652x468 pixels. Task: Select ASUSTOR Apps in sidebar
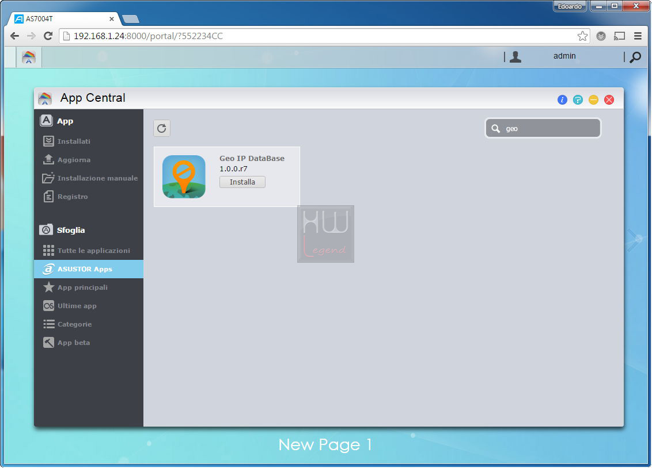click(89, 269)
